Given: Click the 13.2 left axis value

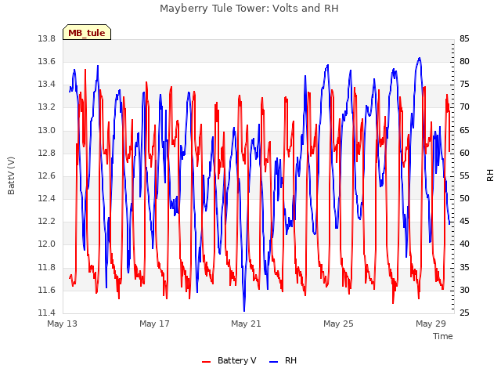Looking at the screenshot, I should tap(47, 107).
